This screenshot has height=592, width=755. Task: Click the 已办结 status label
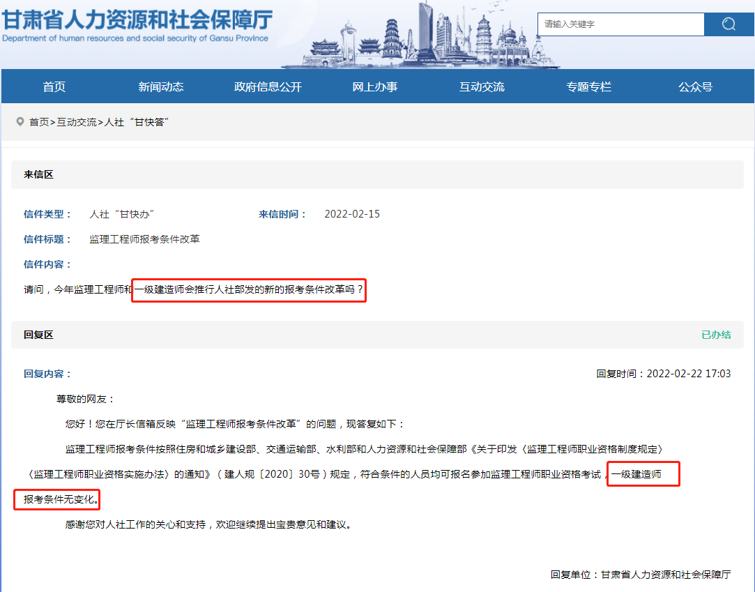(x=716, y=335)
